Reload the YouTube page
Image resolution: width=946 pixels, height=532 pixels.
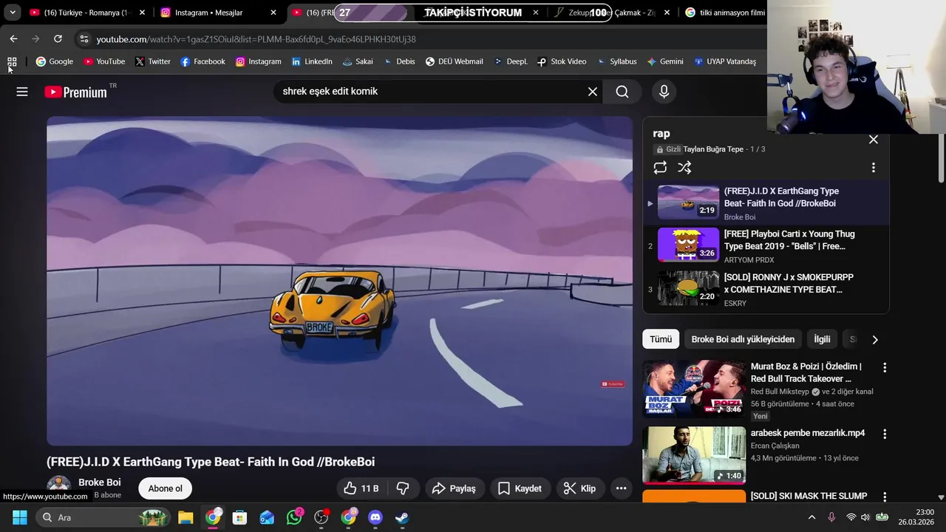pyautogui.click(x=58, y=38)
